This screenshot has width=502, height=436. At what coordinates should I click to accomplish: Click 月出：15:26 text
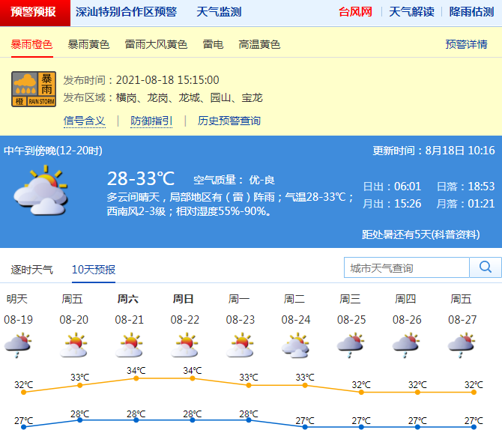click(392, 204)
